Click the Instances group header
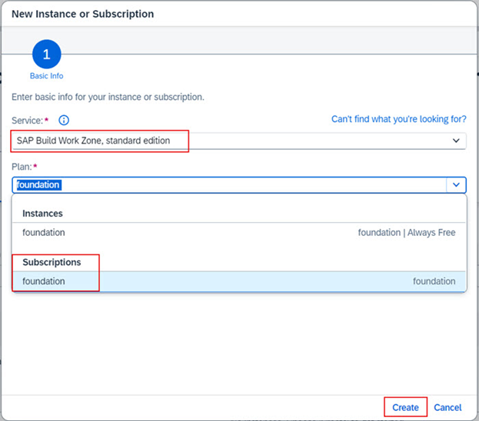The height and width of the screenshot is (421, 479). click(43, 213)
